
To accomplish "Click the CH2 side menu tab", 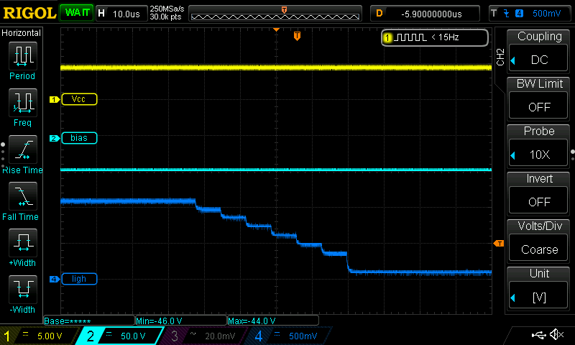I will (x=500, y=57).
